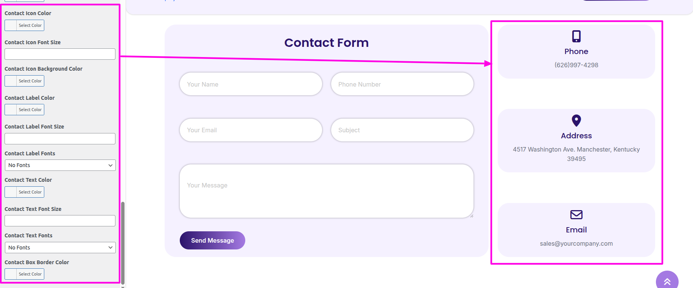Focus the Your Email input field

point(251,130)
